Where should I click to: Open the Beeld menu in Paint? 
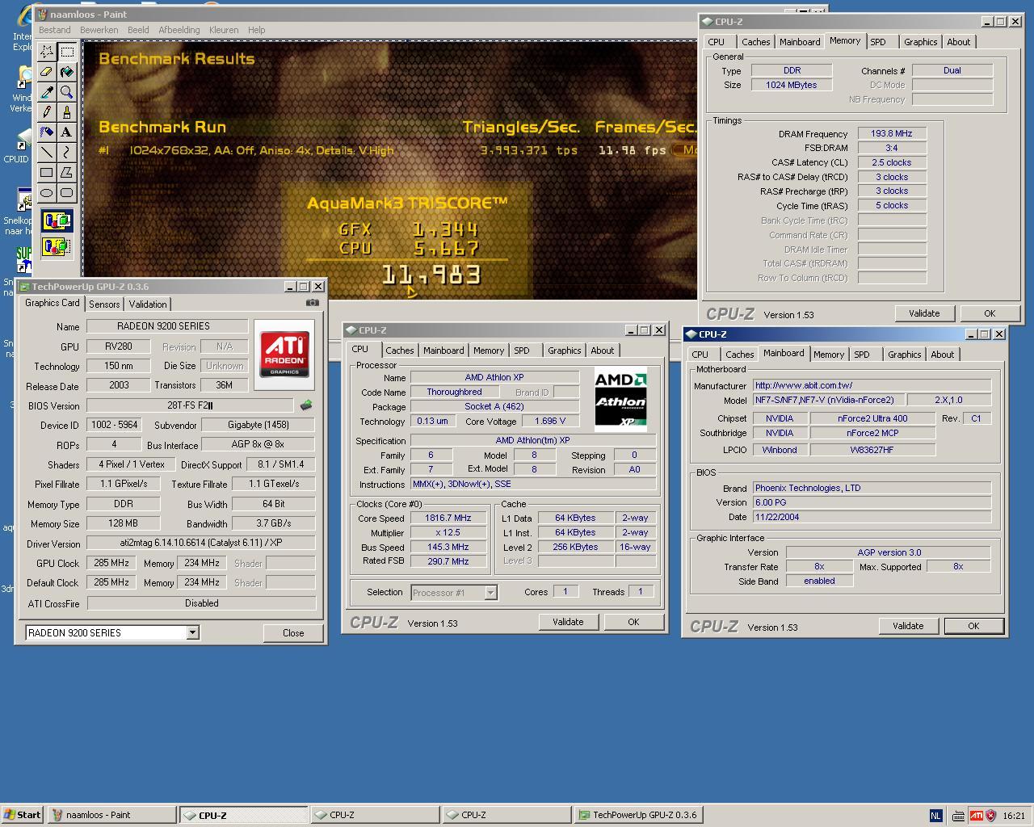[138, 30]
